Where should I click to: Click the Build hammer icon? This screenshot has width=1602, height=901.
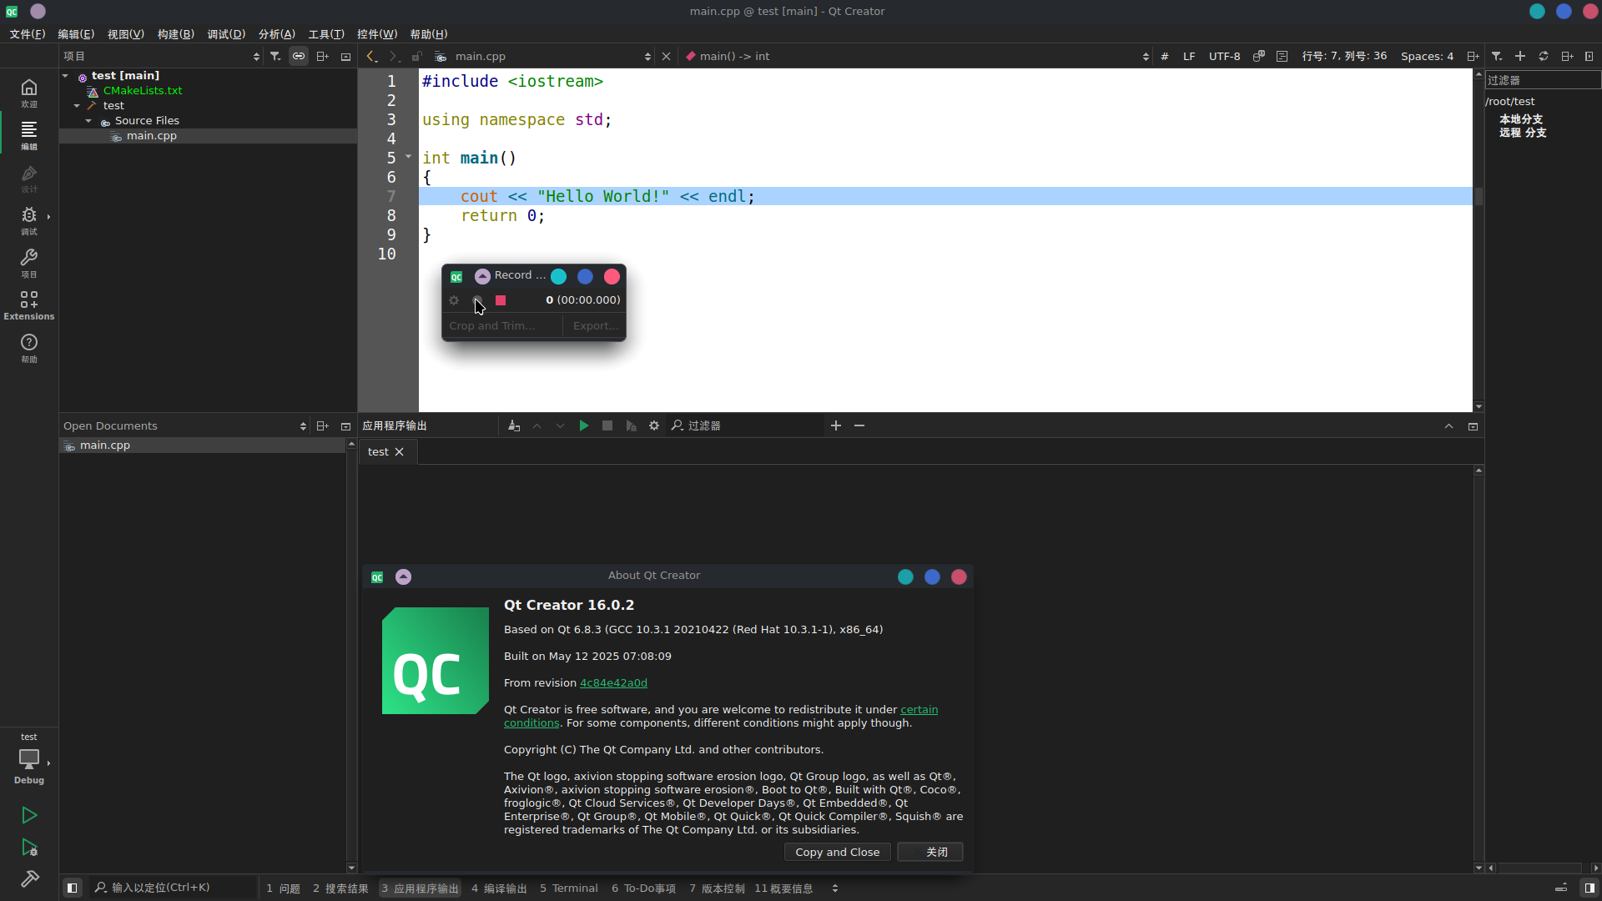point(29,878)
